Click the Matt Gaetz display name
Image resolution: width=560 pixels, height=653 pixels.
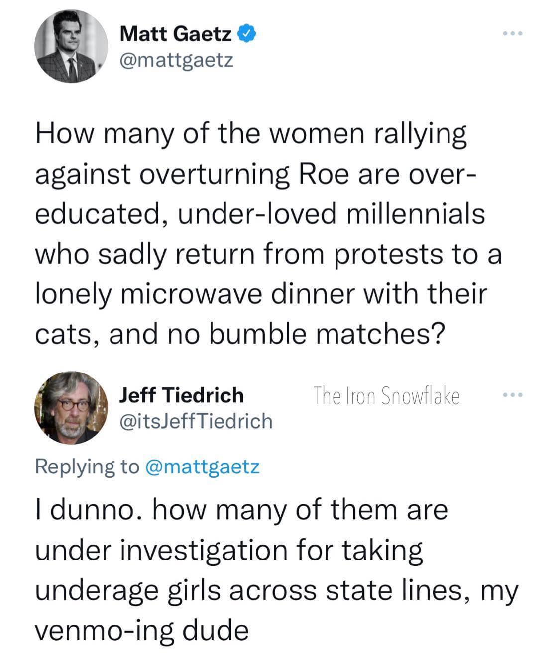(176, 34)
